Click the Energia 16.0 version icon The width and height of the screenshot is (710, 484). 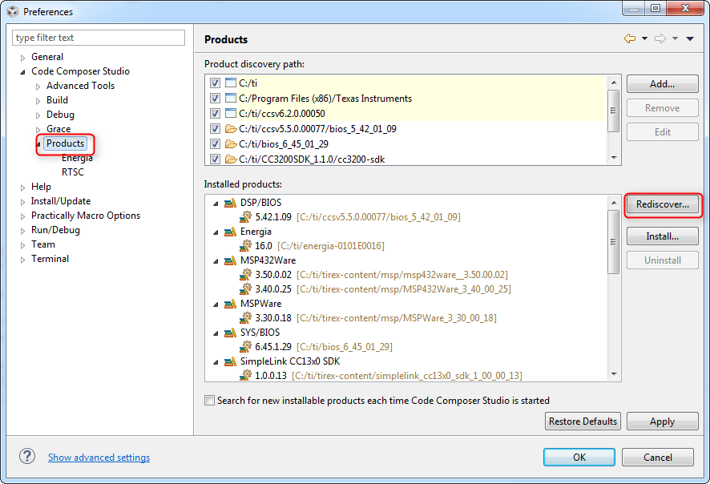245,246
